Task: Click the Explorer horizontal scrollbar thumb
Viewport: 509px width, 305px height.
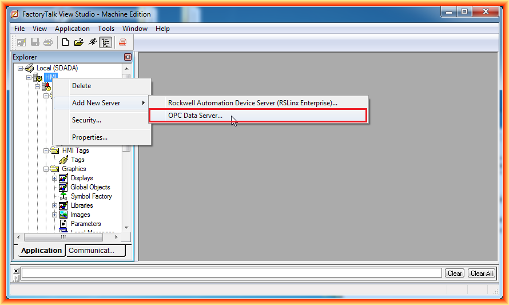Action: point(63,237)
